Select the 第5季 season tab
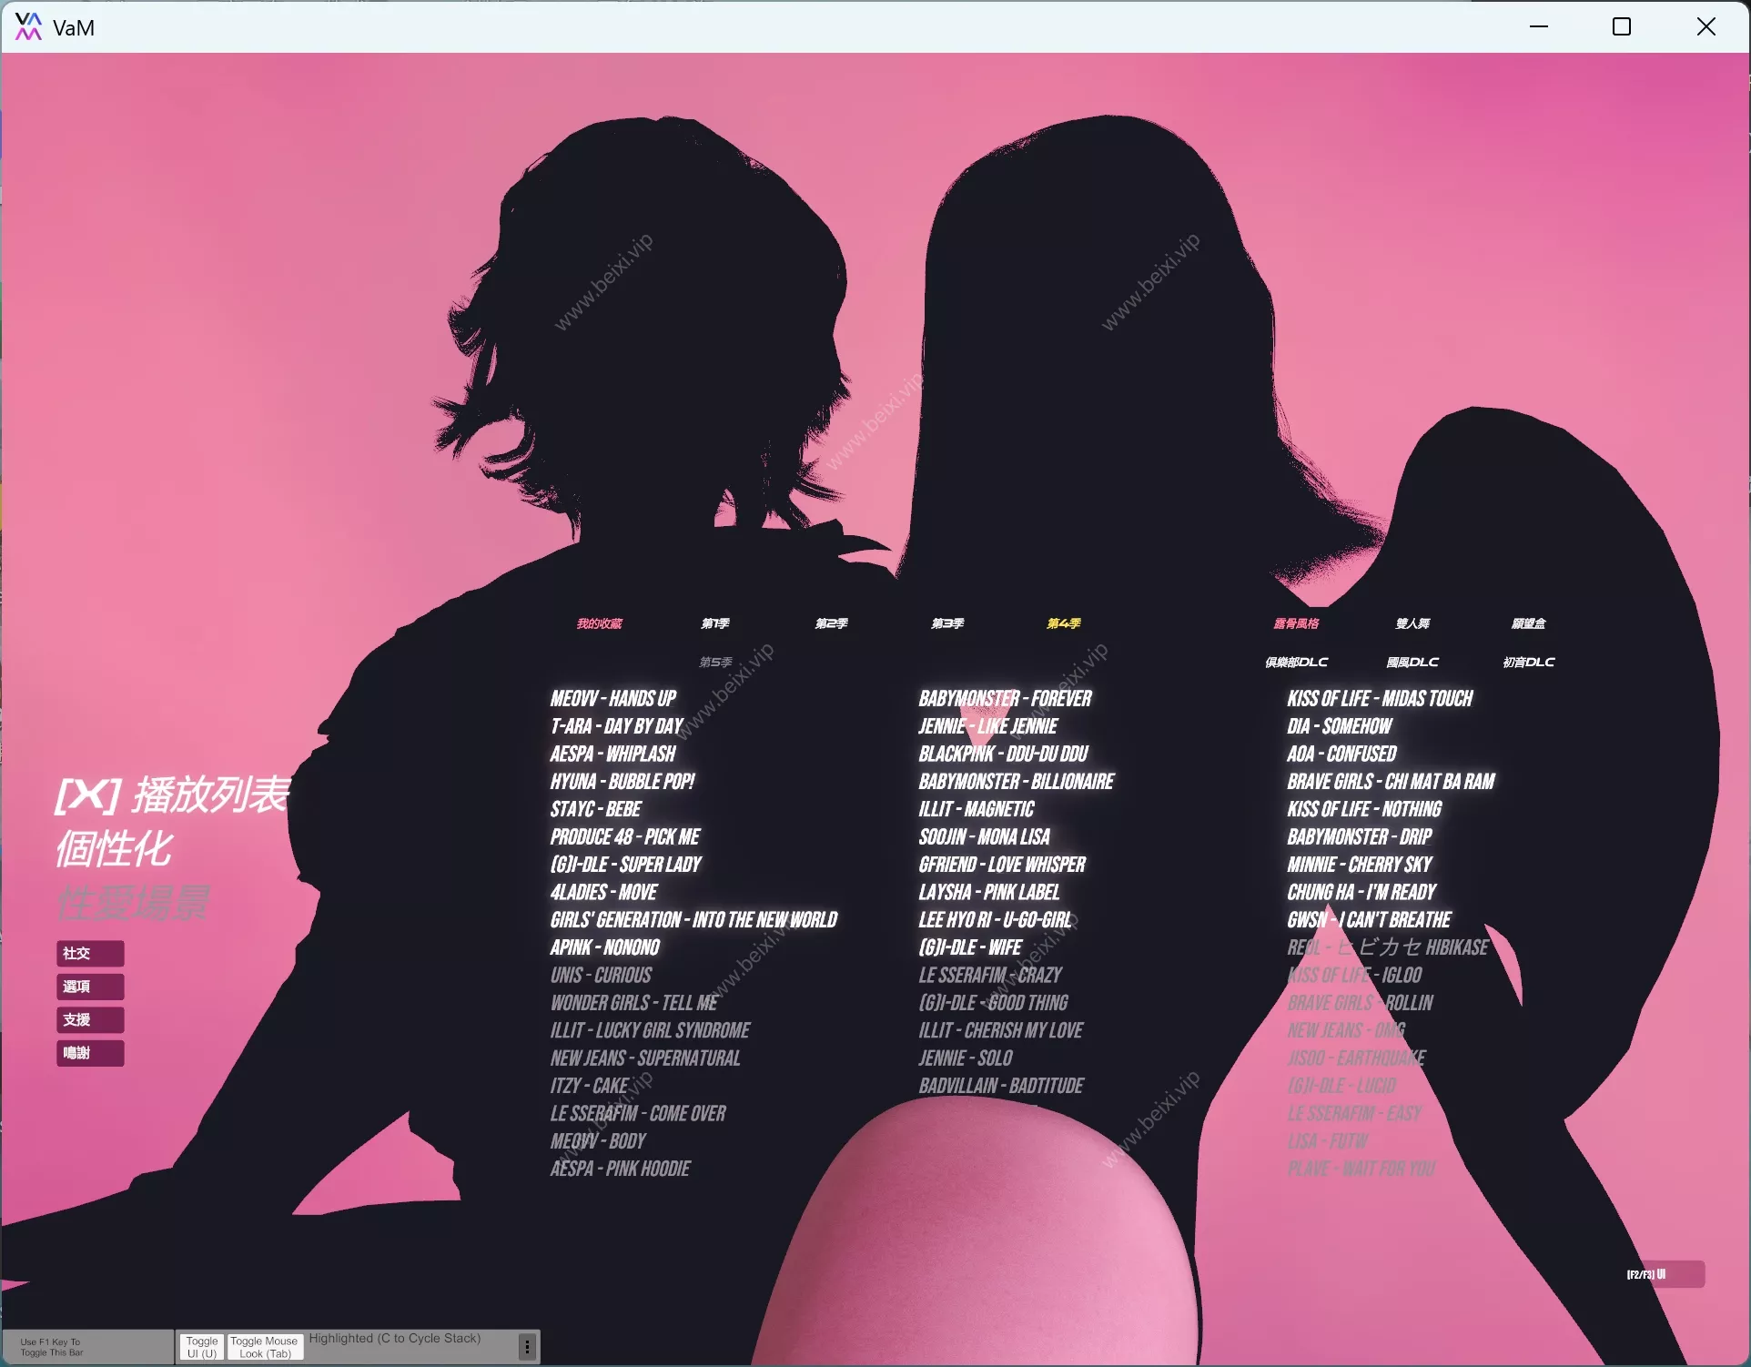The image size is (1751, 1367). [715, 662]
